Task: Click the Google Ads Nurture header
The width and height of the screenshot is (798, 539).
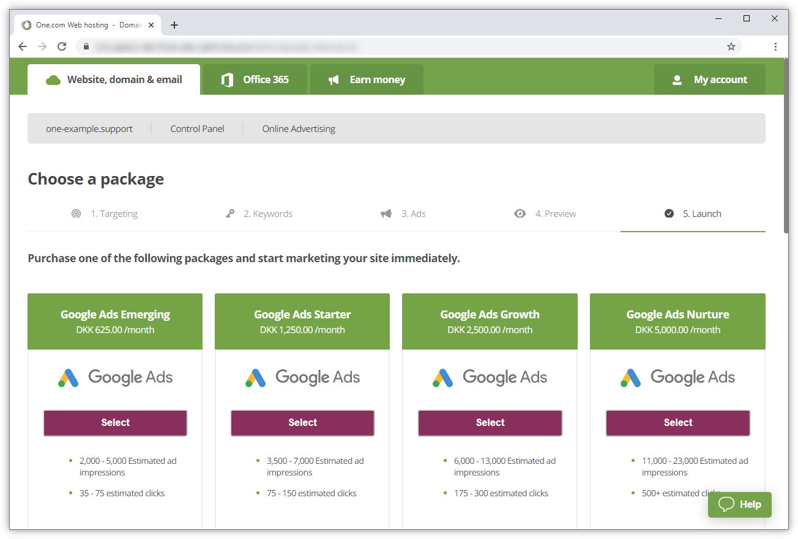Action: click(677, 321)
